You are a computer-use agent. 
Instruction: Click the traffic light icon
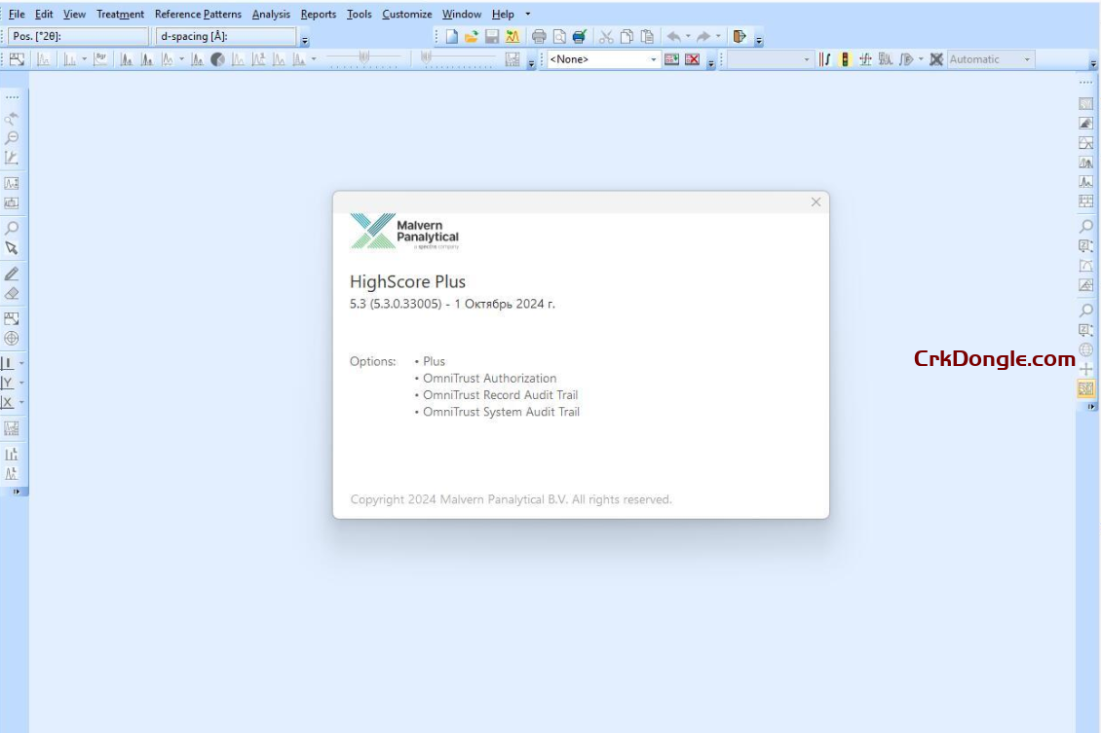(845, 59)
